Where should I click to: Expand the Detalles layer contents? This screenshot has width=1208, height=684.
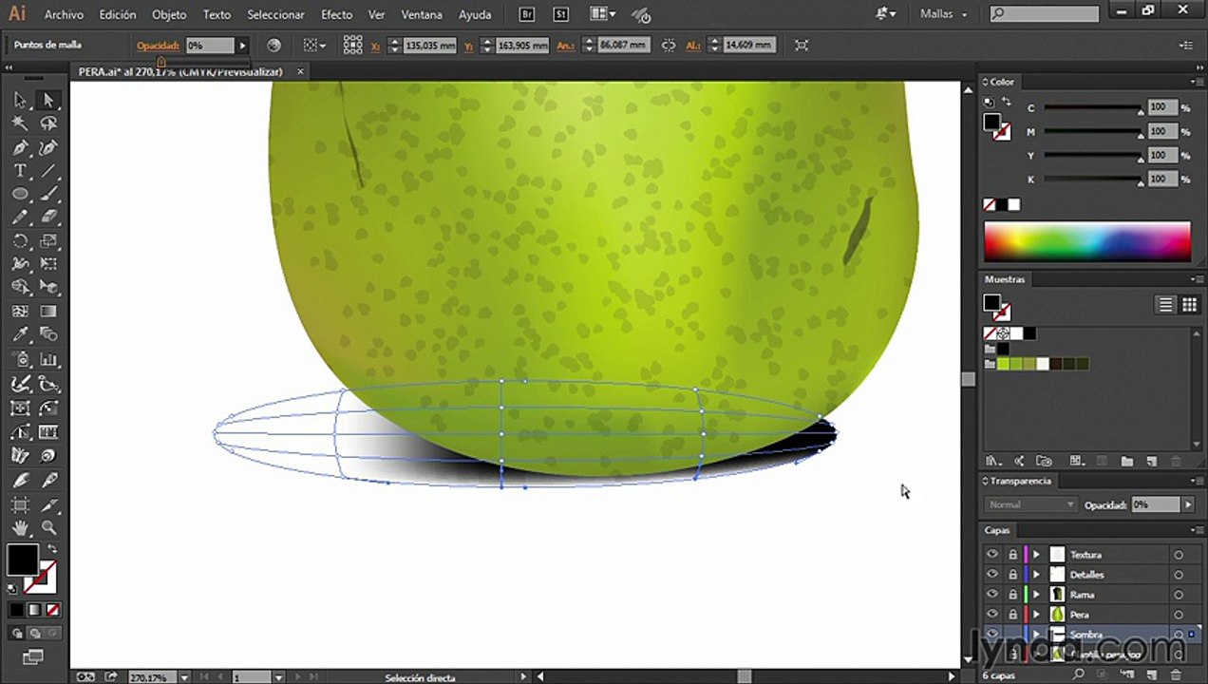tap(1036, 575)
